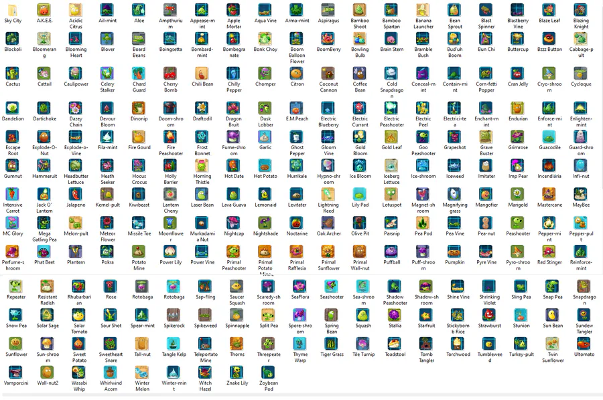Select the Melon-pult icon
The width and height of the screenshot is (603, 400).
[76, 223]
